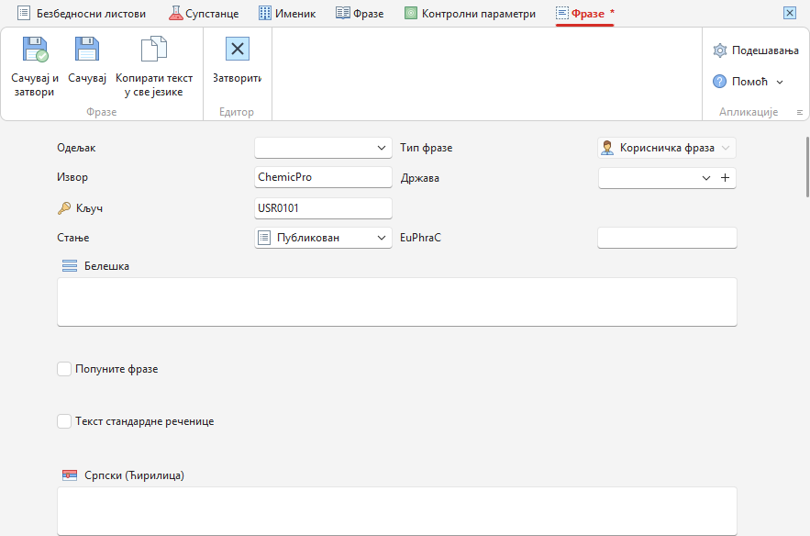Add a country with the plus icon
The image size is (810, 536).
point(726,178)
